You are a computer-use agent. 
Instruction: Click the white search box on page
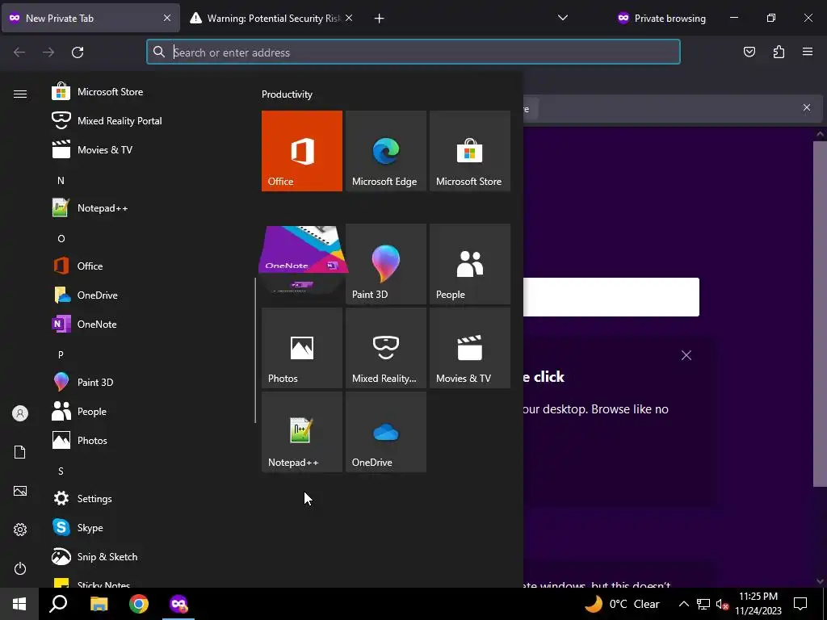(x=611, y=297)
